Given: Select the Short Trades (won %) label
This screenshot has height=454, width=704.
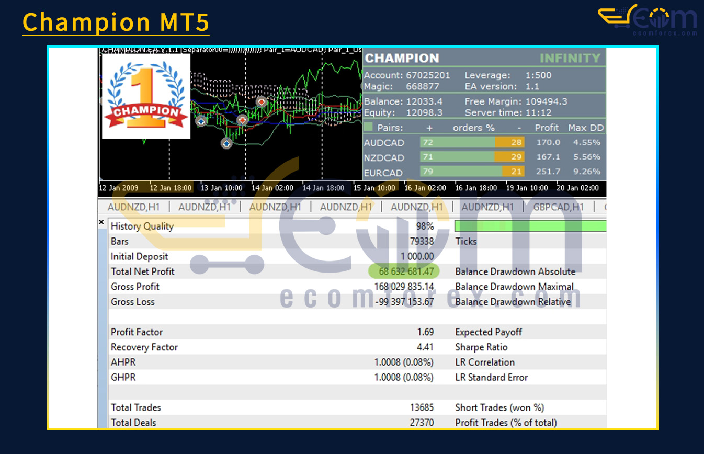Looking at the screenshot, I should (499, 408).
